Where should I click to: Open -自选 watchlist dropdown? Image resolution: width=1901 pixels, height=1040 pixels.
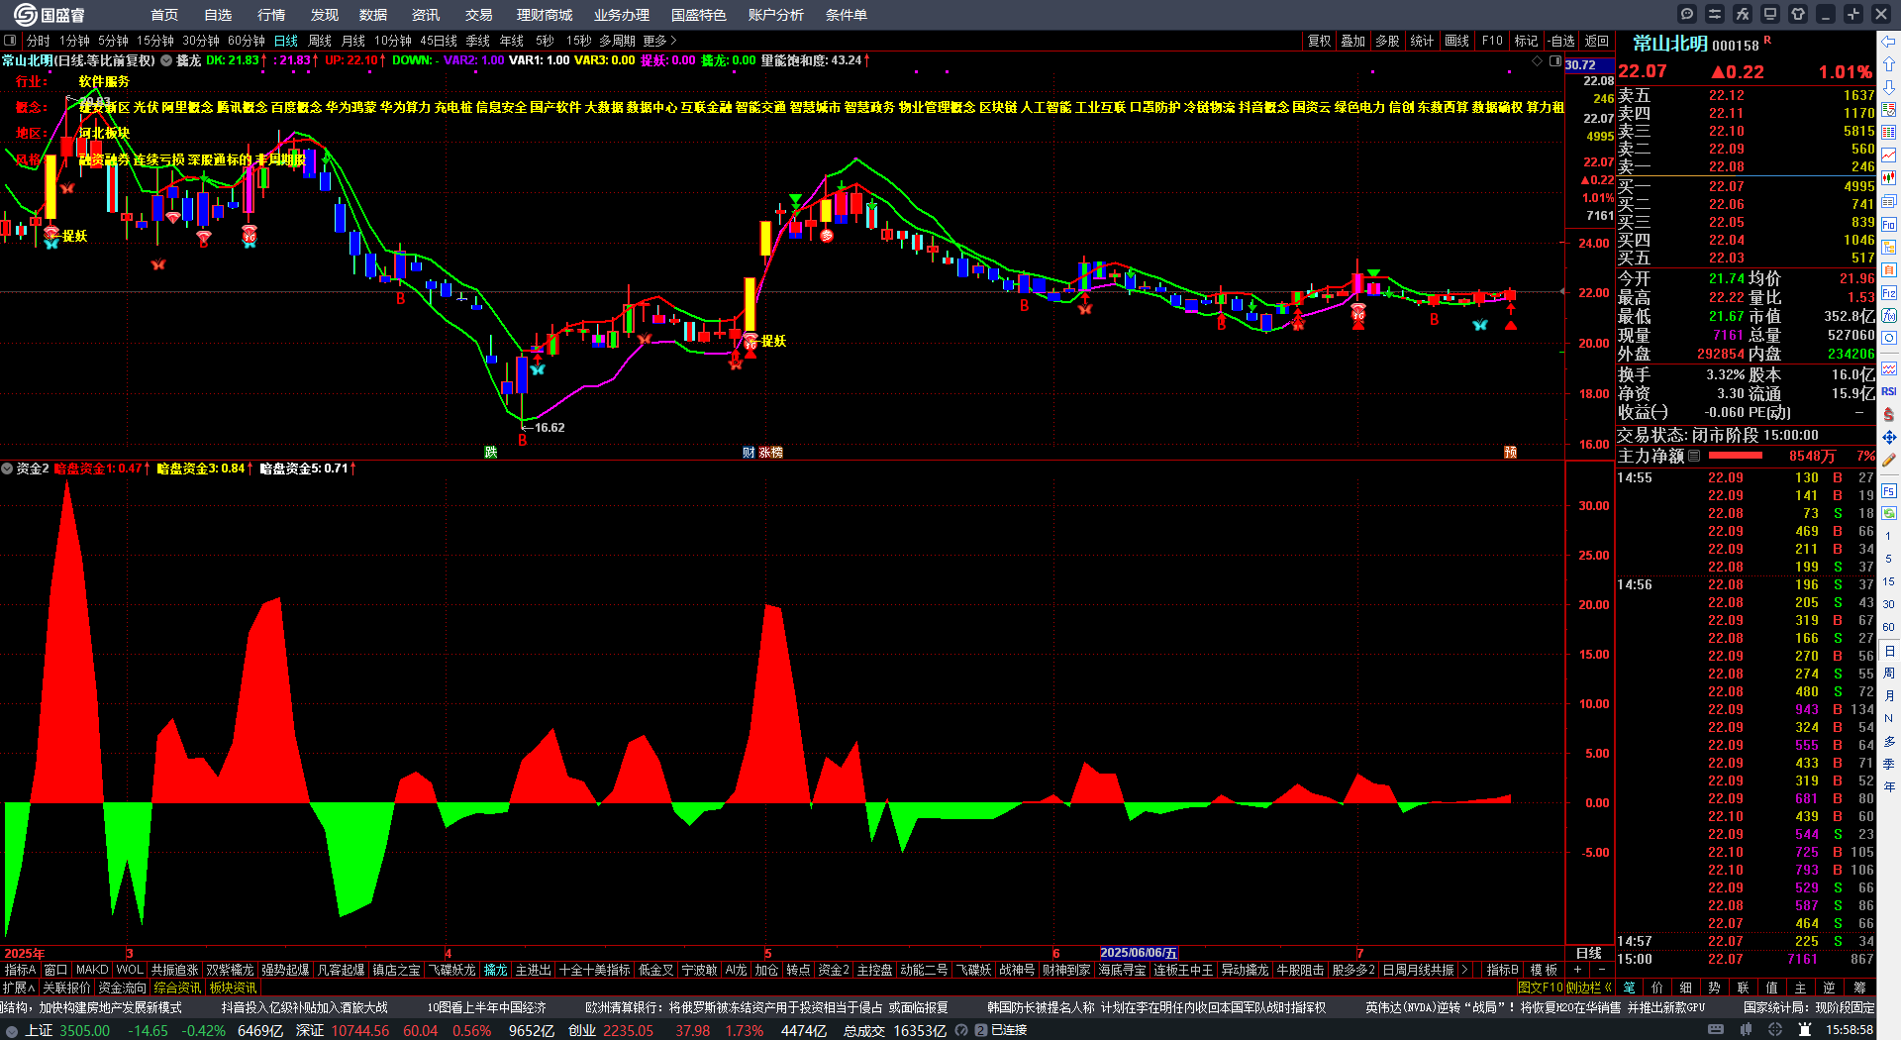pyautogui.click(x=1561, y=41)
